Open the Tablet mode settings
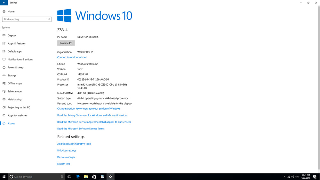 14,91
